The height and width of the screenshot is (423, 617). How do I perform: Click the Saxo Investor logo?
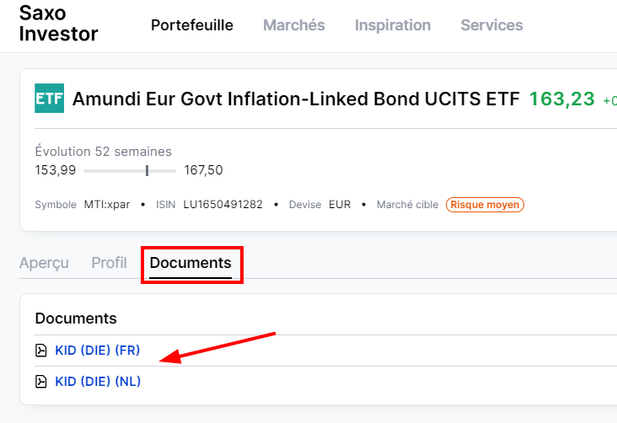(x=58, y=24)
